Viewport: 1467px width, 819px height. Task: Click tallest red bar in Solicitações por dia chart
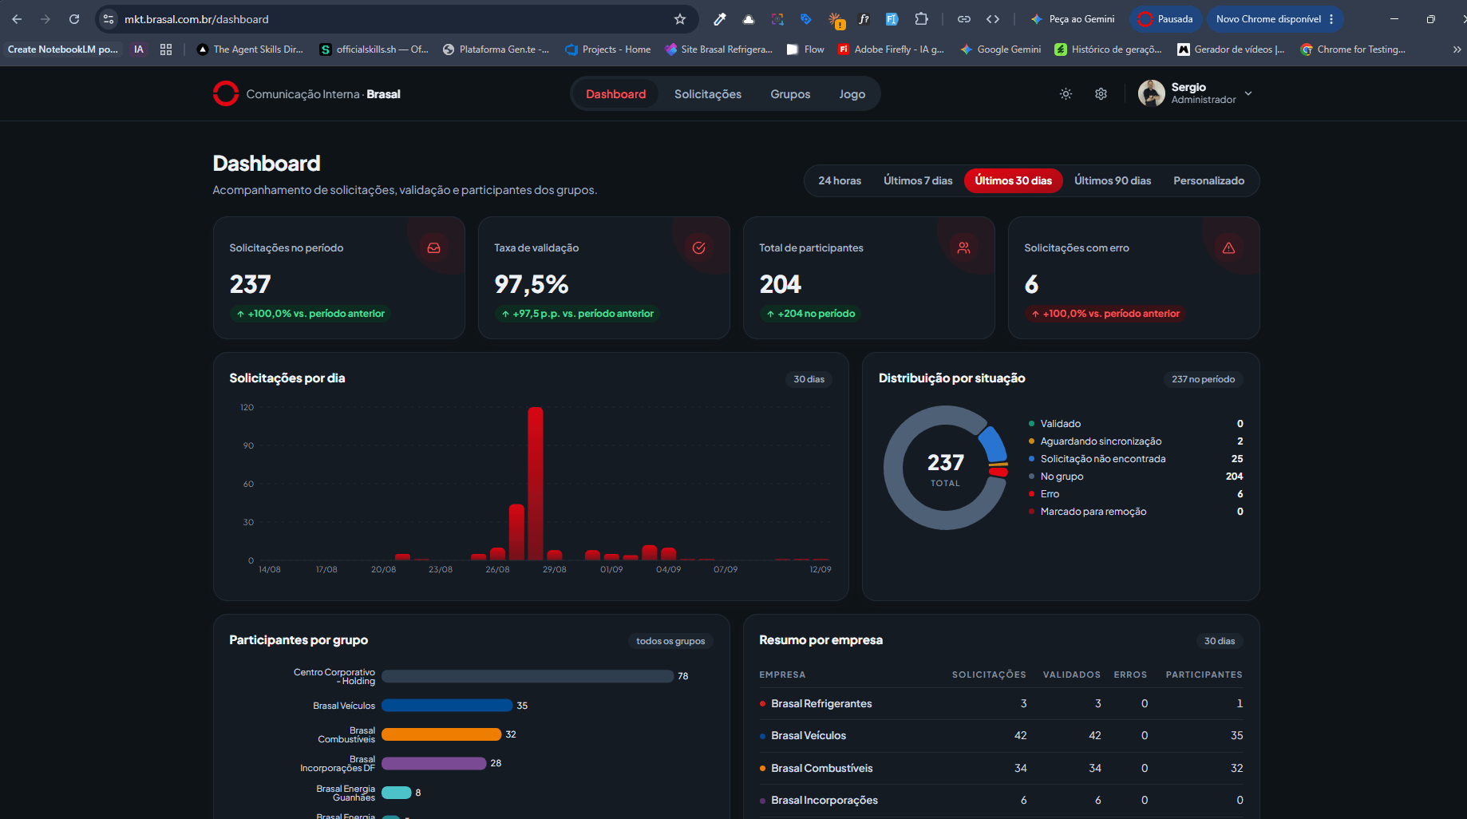click(536, 484)
